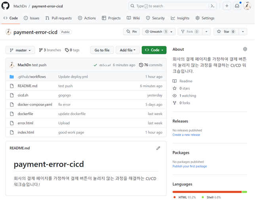Image resolution: width=255 pixels, height=201 pixels.
Task: Open commit db5ccaf hash link
Action: [x=105, y=65]
